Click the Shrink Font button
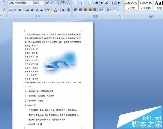Viewport: 163px width, 129px height. click(x=52, y=3)
